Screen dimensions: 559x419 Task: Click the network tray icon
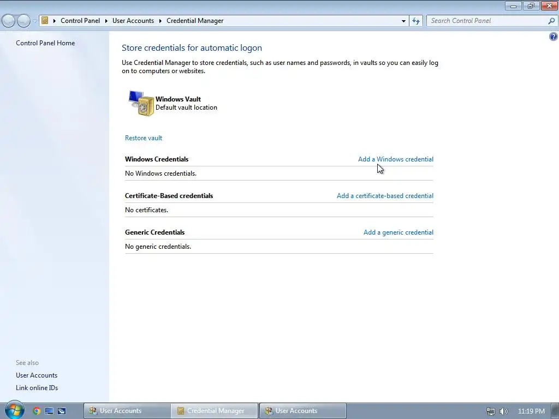point(491,411)
